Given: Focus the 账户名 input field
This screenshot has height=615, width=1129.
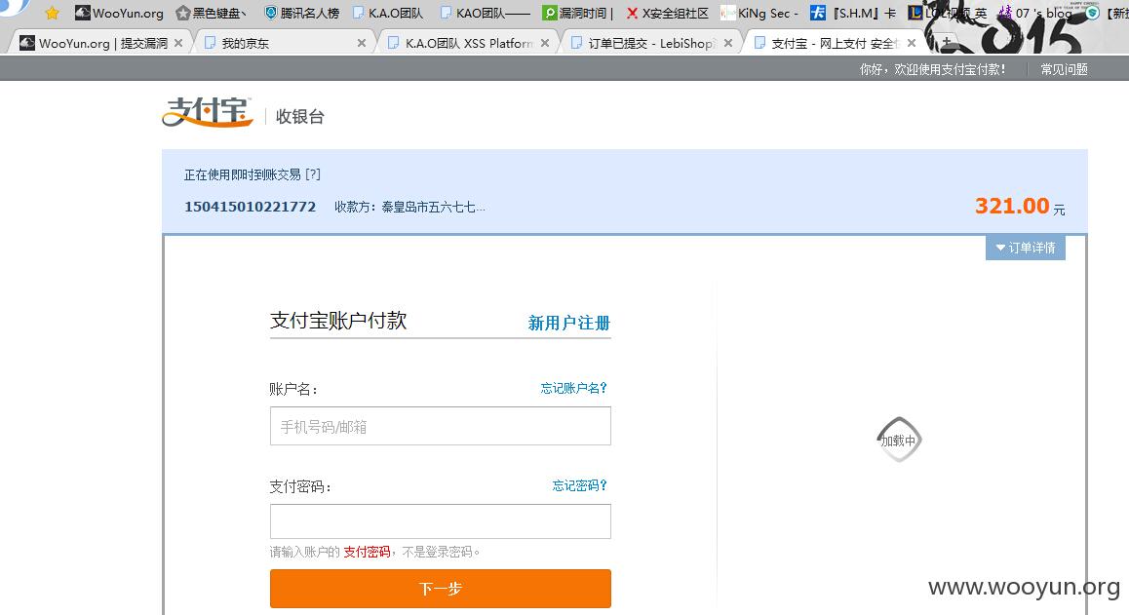Looking at the screenshot, I should (441, 426).
